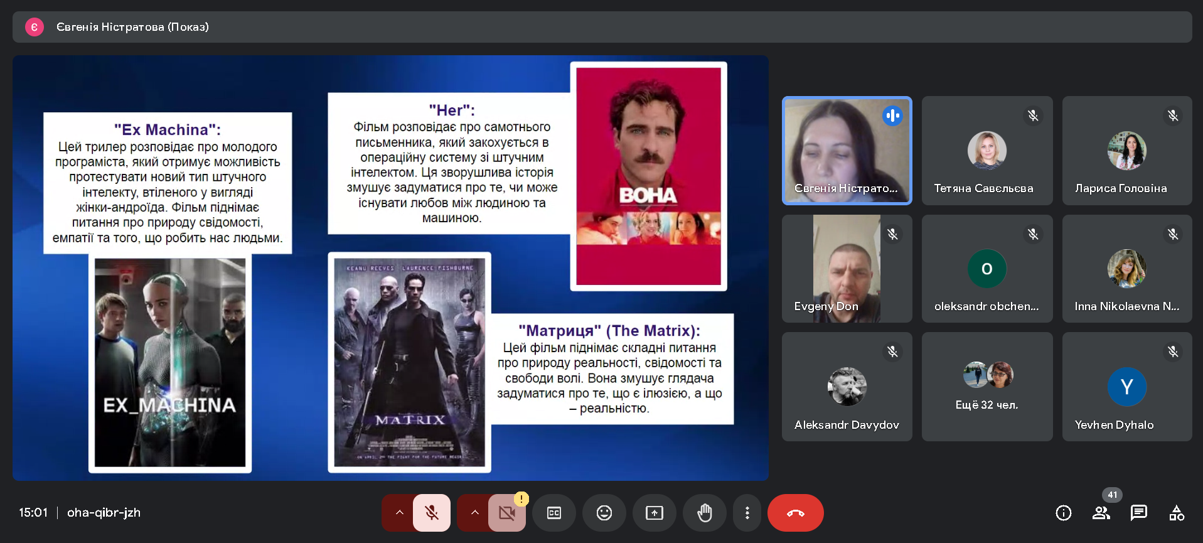Open video settings chevron beside camera

point(474,513)
